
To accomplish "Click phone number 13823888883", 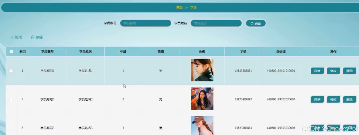I will 243,128.
